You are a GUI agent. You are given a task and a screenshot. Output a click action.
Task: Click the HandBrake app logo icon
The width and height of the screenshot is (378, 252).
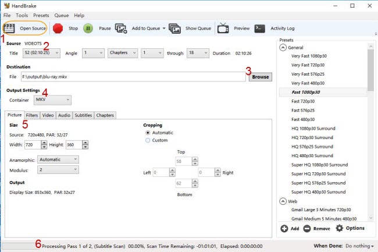(x=7, y=6)
